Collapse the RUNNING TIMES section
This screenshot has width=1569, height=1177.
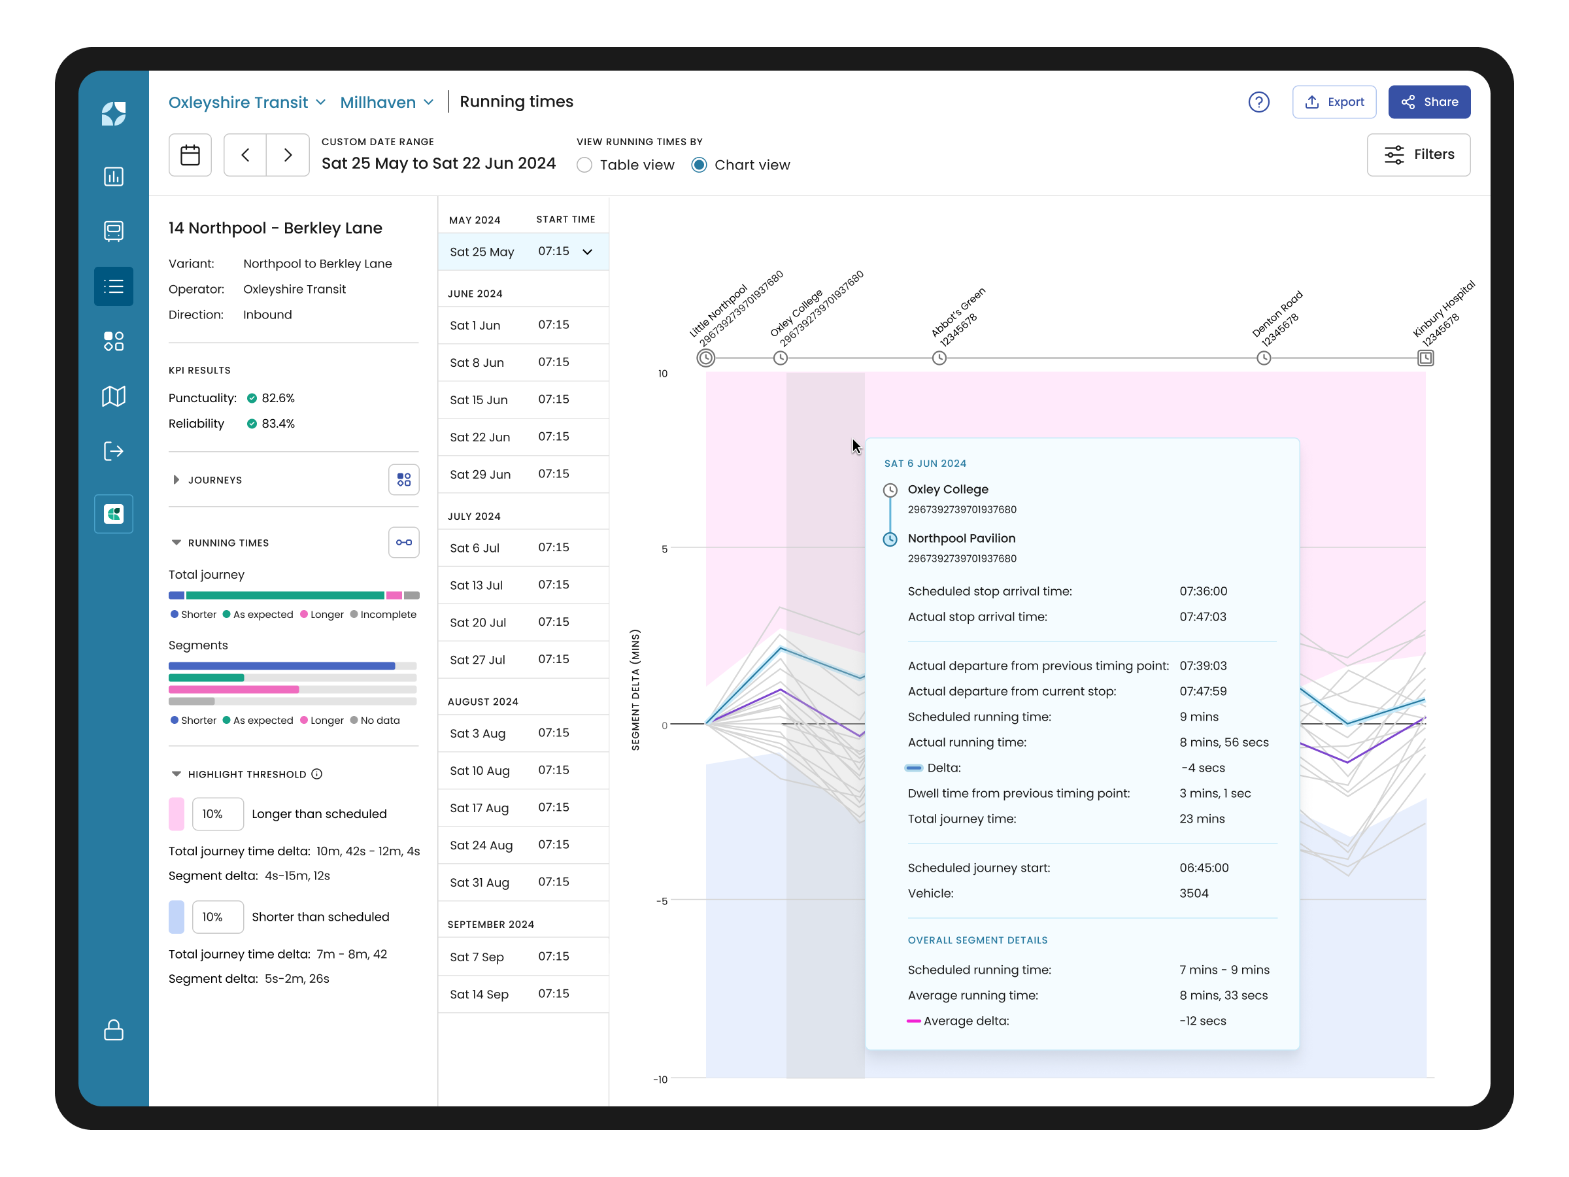click(176, 542)
